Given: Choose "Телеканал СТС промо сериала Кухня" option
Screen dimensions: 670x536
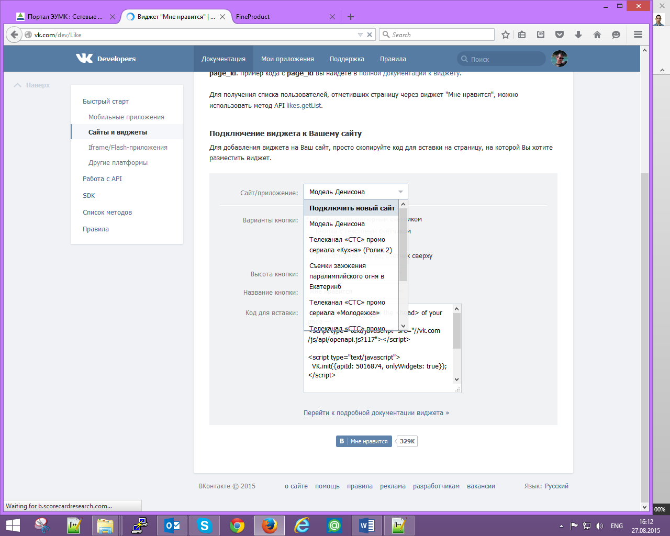Looking at the screenshot, I should [x=352, y=244].
